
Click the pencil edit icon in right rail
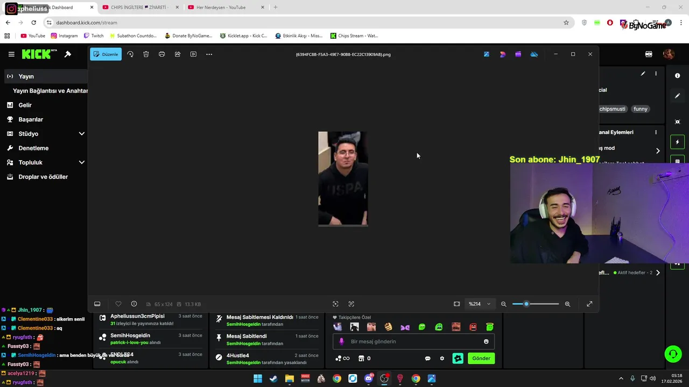click(677, 96)
